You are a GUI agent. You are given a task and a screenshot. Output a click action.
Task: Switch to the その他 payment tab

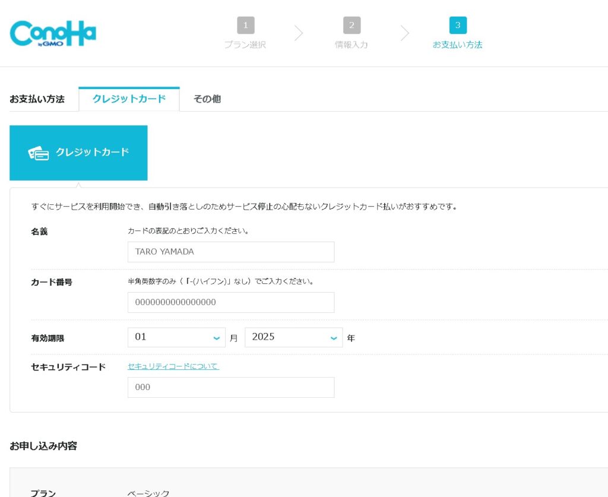(x=207, y=99)
